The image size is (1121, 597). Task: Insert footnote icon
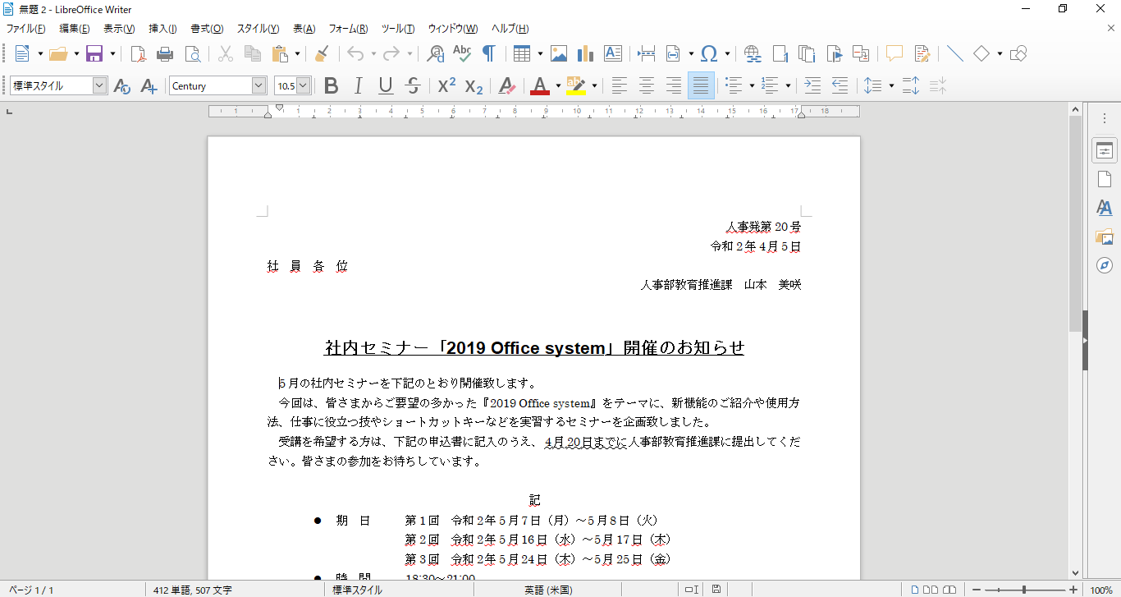click(780, 54)
